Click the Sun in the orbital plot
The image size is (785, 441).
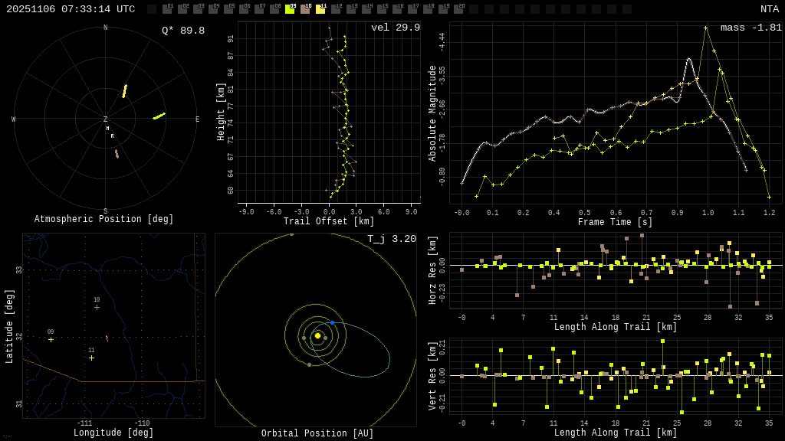pyautogui.click(x=317, y=335)
